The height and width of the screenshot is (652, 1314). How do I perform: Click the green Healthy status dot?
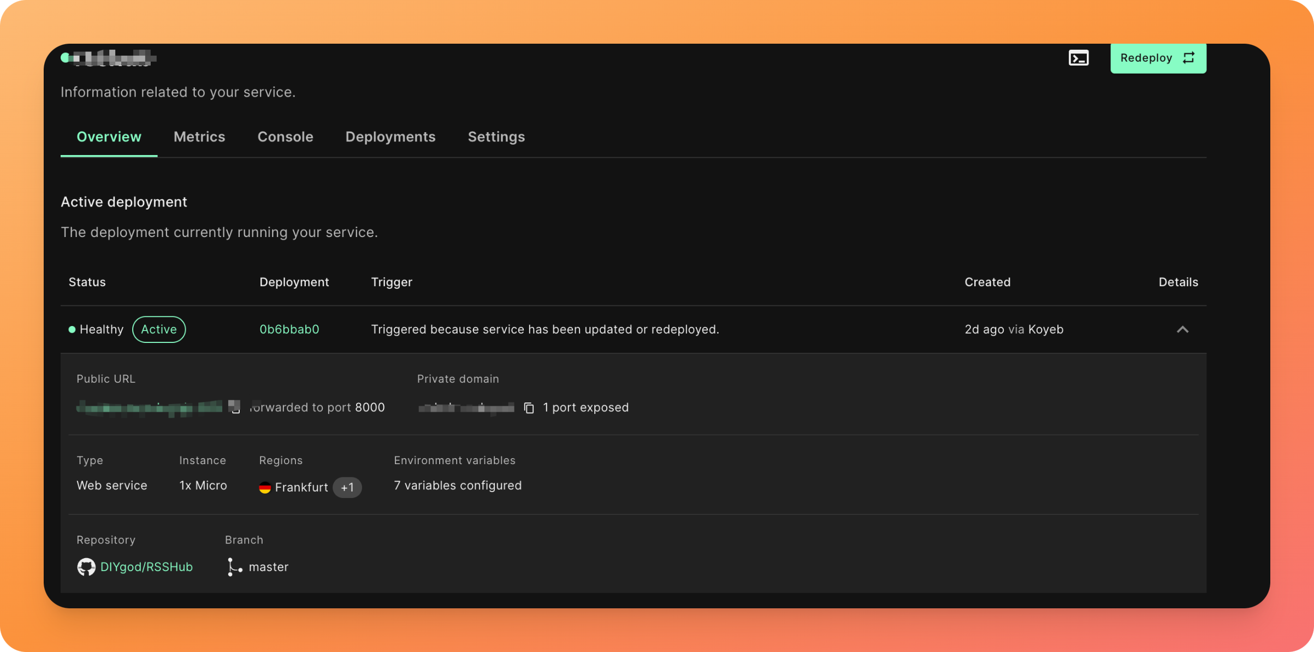72,329
